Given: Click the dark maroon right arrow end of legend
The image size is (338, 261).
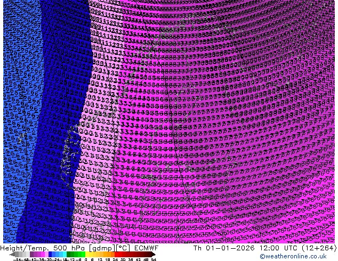Looking at the screenshot, I should pyautogui.click(x=154, y=254).
